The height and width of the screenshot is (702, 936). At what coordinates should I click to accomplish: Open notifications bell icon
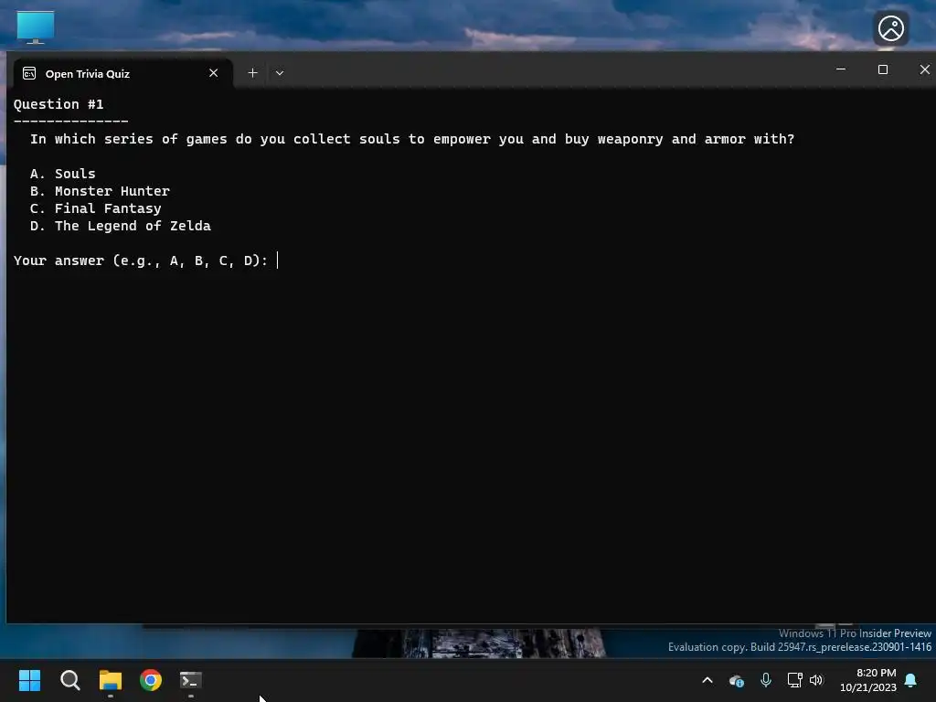tap(911, 680)
